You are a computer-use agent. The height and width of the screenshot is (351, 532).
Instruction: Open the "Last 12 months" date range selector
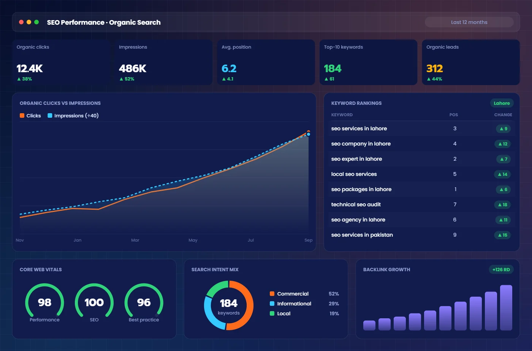[469, 22]
